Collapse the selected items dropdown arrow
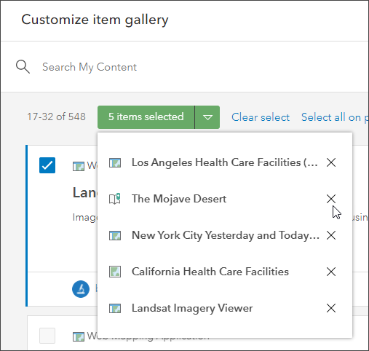This screenshot has height=351, width=369. click(x=207, y=117)
